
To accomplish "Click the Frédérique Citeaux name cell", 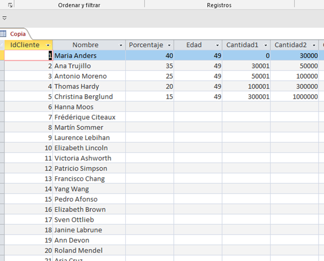I will point(89,117).
